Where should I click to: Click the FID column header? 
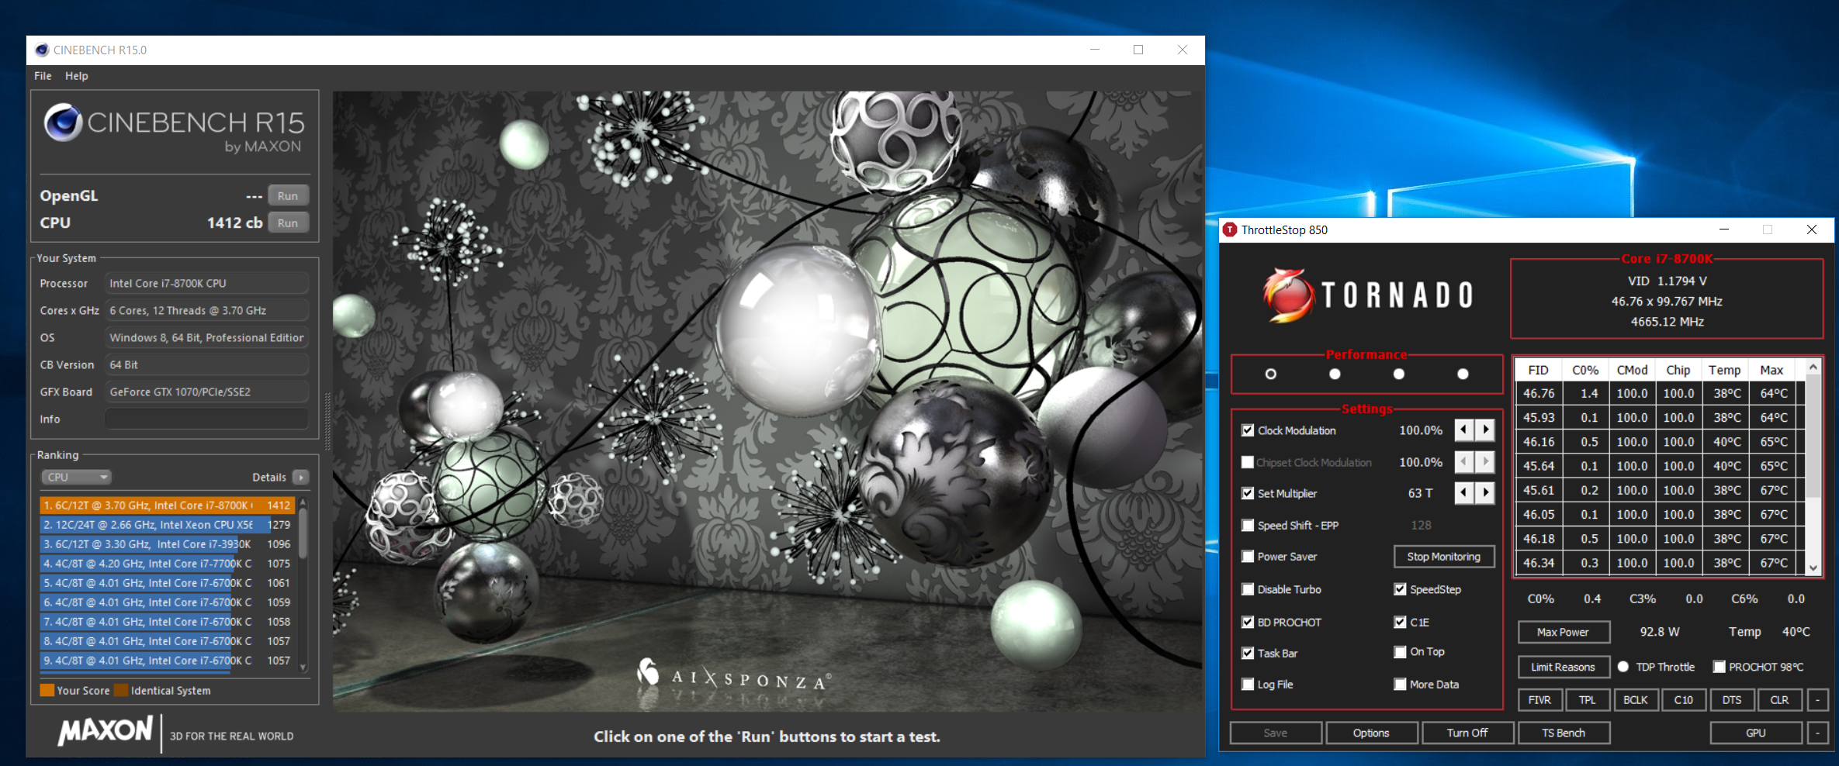coord(1539,371)
